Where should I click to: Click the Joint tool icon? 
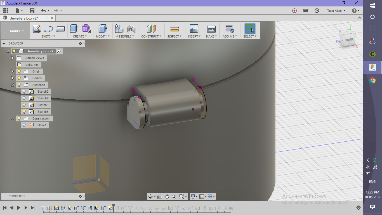tap(131, 29)
